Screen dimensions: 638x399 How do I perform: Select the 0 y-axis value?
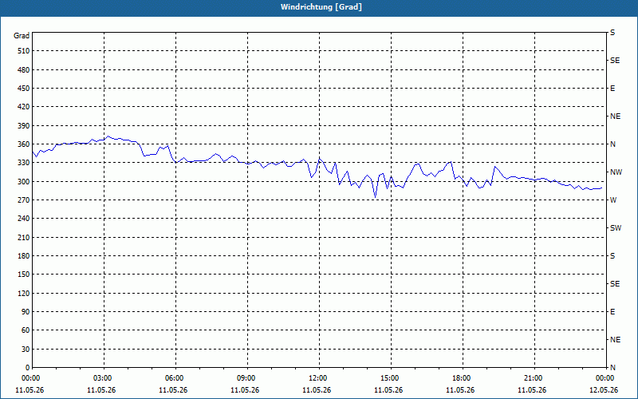click(x=27, y=368)
